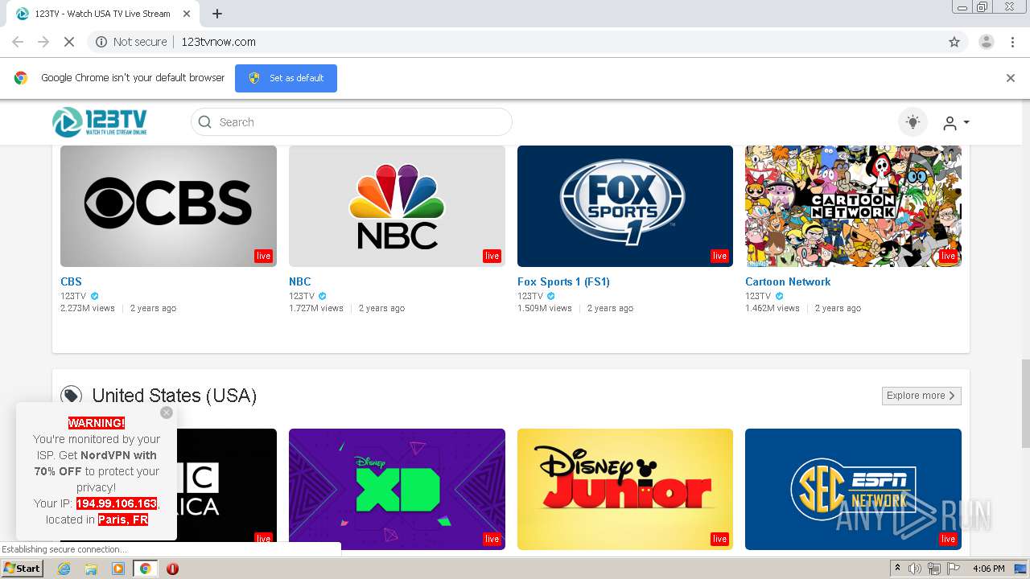Image resolution: width=1030 pixels, height=579 pixels.
Task: Click the Explore more button
Action: coord(921,396)
